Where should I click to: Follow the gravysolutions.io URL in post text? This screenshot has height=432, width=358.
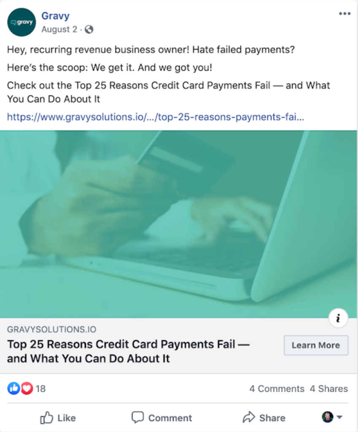[x=156, y=117]
